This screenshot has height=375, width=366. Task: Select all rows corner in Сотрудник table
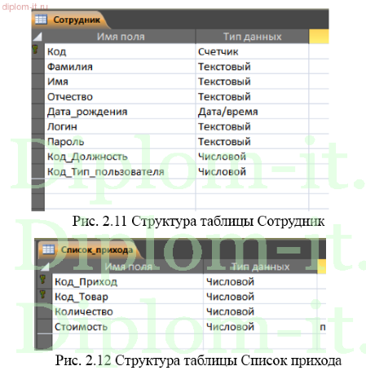[x=38, y=37]
